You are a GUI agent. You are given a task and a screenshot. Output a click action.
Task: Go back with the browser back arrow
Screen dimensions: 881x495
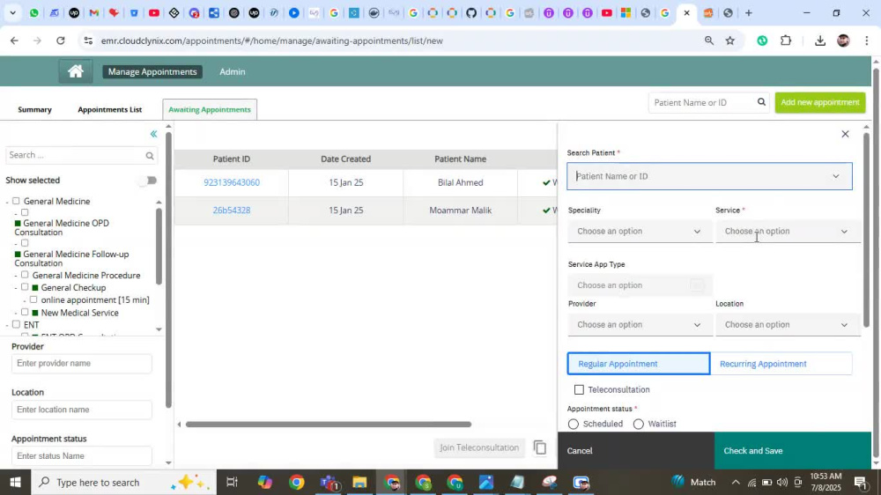[14, 41]
